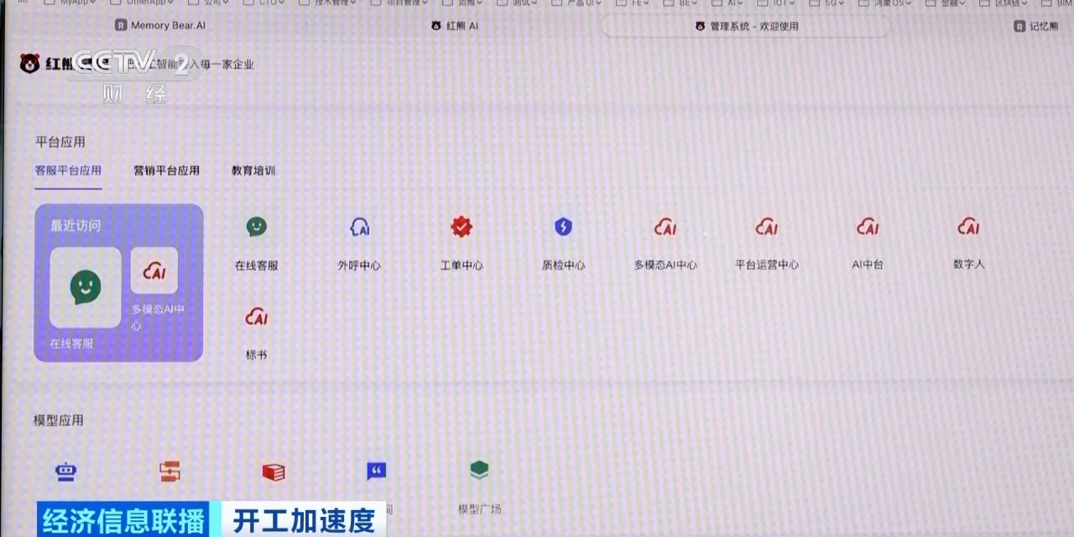Open the 模型广场 green layers icon
This screenshot has width=1074, height=537.
(x=479, y=471)
